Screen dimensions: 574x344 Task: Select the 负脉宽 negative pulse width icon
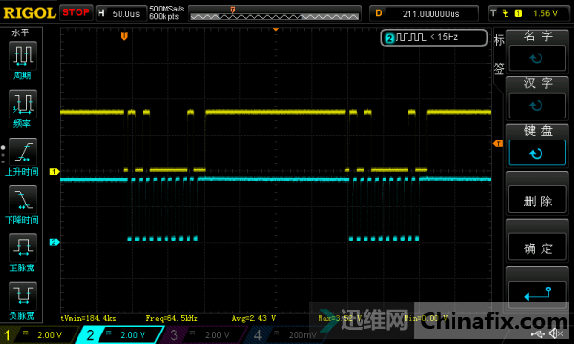(23, 295)
